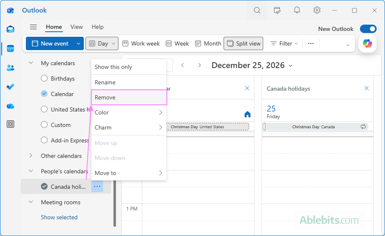The image size is (385, 236).
Task: Click the Show selected link
Action: (59, 217)
